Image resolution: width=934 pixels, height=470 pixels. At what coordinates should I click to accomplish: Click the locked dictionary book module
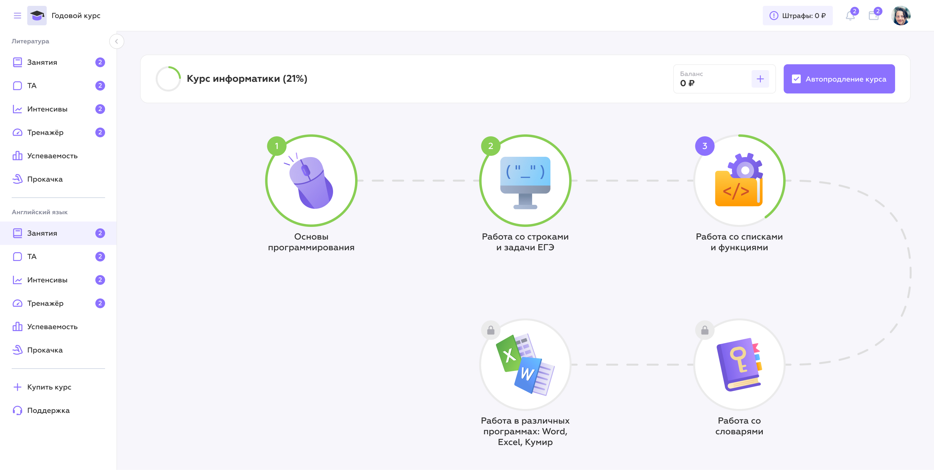click(739, 365)
